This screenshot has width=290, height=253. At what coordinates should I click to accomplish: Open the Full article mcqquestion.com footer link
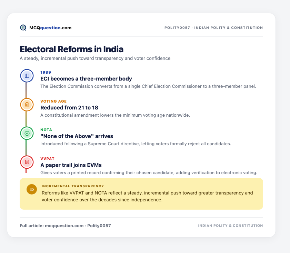(65, 226)
